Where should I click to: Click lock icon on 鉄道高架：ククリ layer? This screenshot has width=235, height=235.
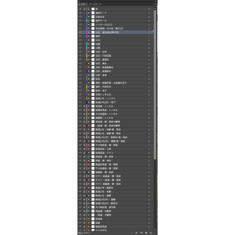(x=84, y=153)
